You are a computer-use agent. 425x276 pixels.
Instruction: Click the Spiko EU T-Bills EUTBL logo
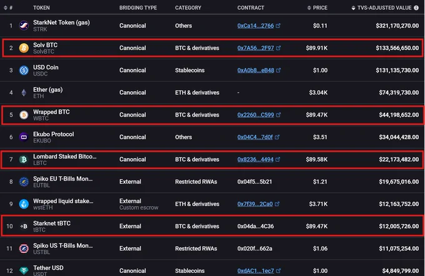(24, 182)
